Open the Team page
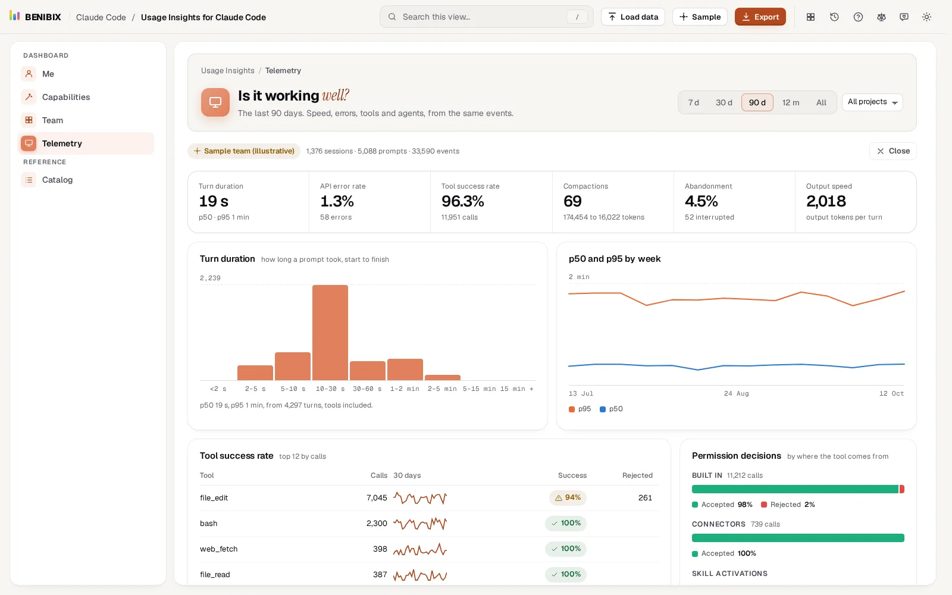Image resolution: width=952 pixels, height=595 pixels. coord(86,120)
